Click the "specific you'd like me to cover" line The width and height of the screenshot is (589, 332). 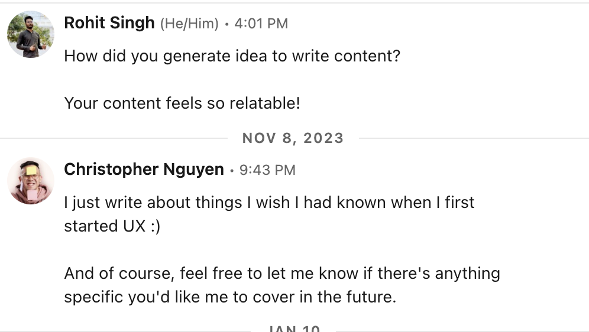tap(229, 297)
